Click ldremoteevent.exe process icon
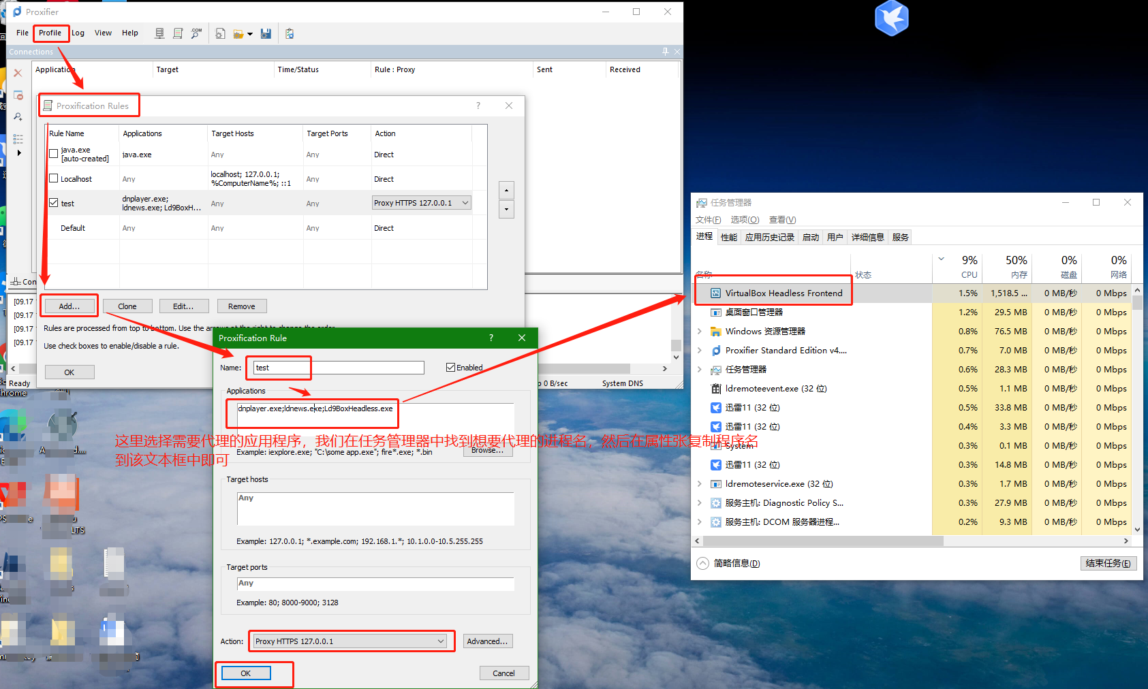 pos(715,389)
